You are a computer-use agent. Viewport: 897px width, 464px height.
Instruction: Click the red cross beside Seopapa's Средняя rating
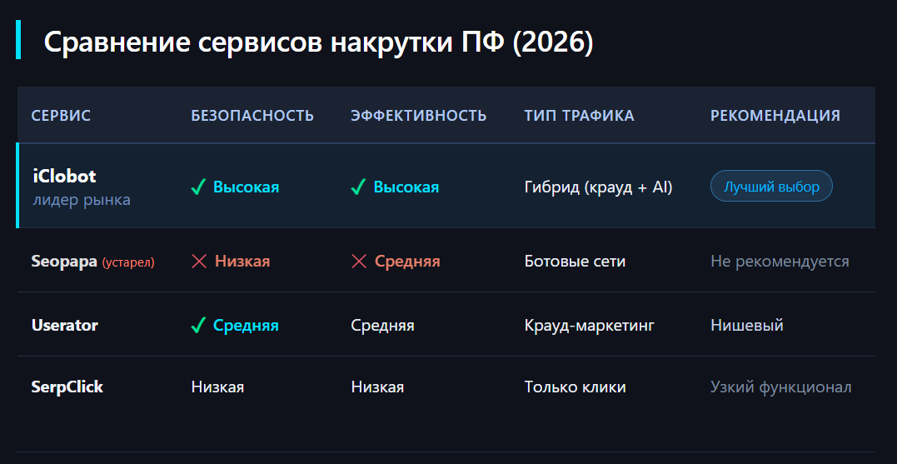click(x=359, y=262)
